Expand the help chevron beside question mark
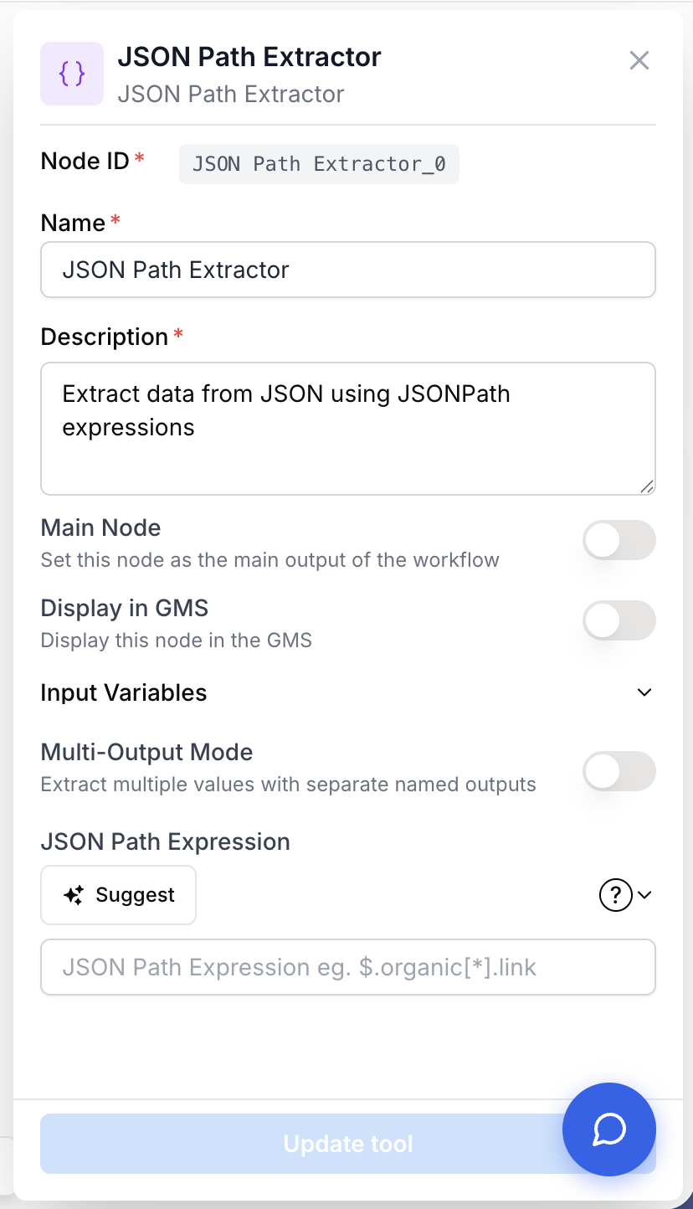Viewport: 693px width, 1209px height. [644, 895]
